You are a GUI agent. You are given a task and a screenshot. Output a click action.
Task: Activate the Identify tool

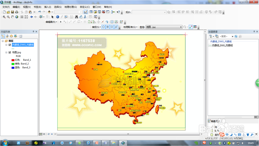click(x=57, y=17)
